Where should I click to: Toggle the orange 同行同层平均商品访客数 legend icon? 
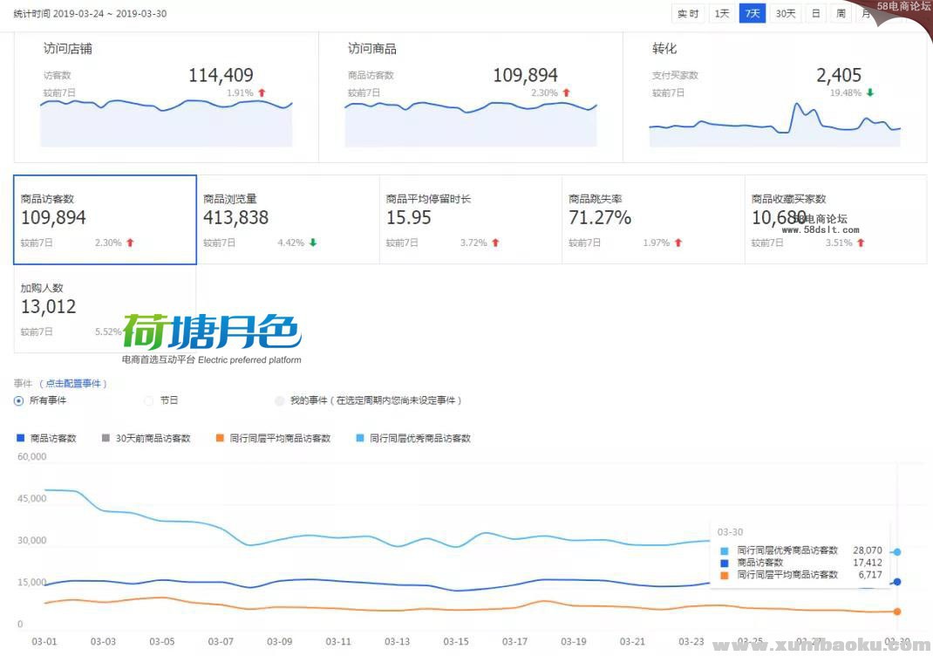[221, 438]
